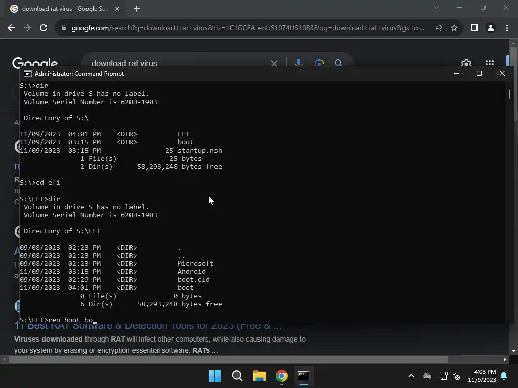Open Chrome tab search chevron

click(x=437, y=7)
